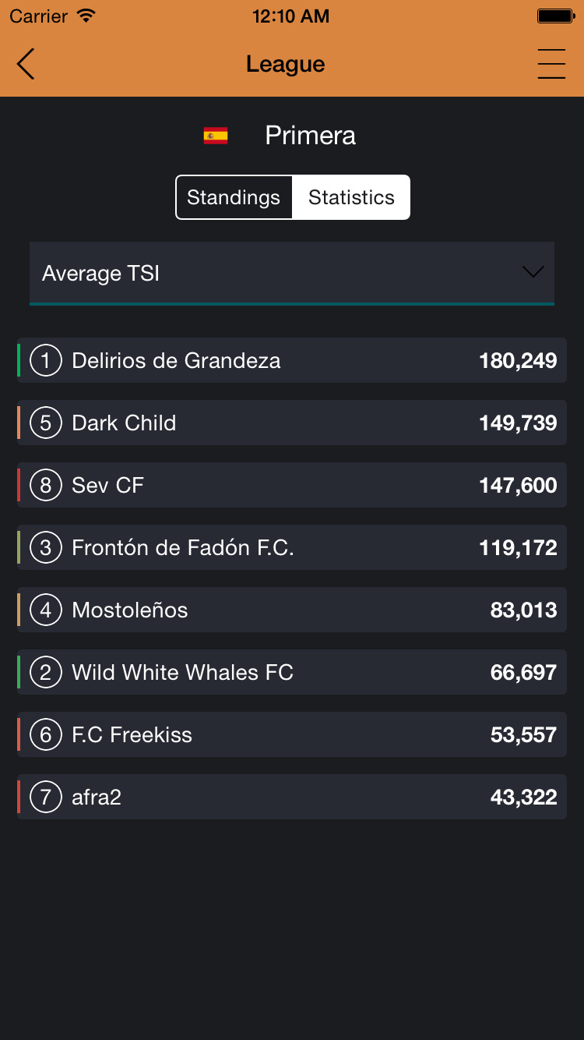The height and width of the screenshot is (1040, 584).
Task: Tap rank 7 circle beside afra2
Action: pos(46,797)
